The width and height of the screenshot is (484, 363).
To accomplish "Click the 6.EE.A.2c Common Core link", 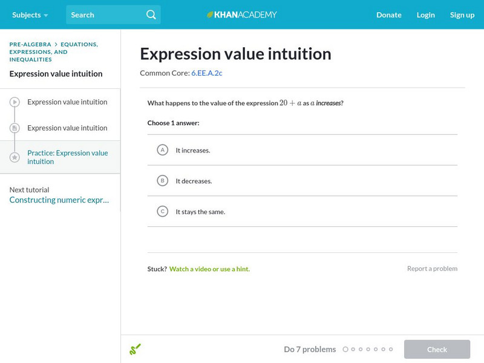I will [207, 73].
